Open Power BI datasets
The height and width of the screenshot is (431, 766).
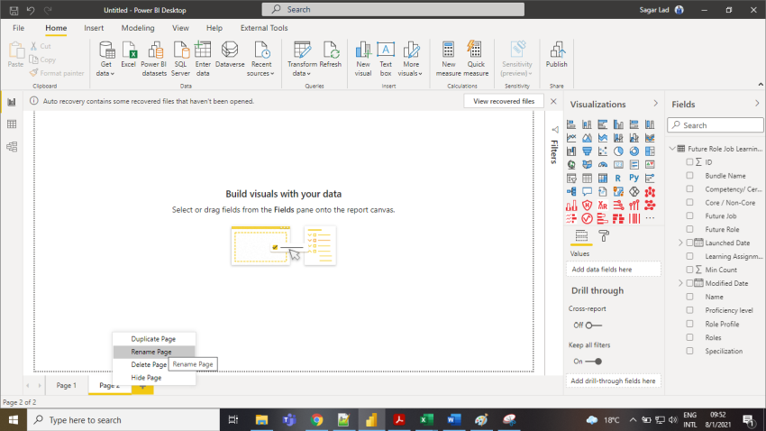pyautogui.click(x=154, y=59)
